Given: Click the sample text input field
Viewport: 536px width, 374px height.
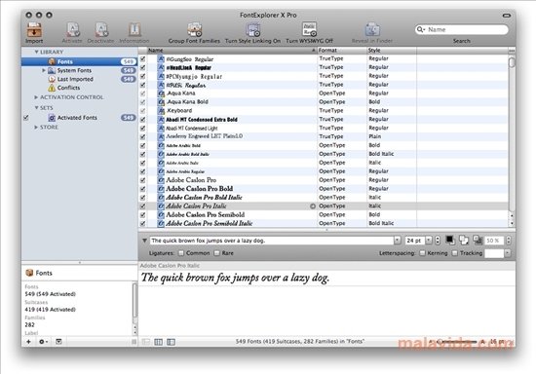Looking at the screenshot, I should (x=272, y=241).
